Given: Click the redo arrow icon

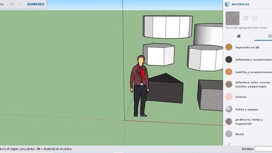Looking at the screenshot, I should click(20, 4).
